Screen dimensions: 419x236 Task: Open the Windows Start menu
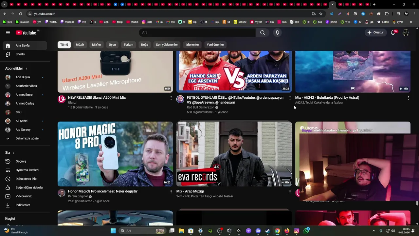[x=113, y=231]
